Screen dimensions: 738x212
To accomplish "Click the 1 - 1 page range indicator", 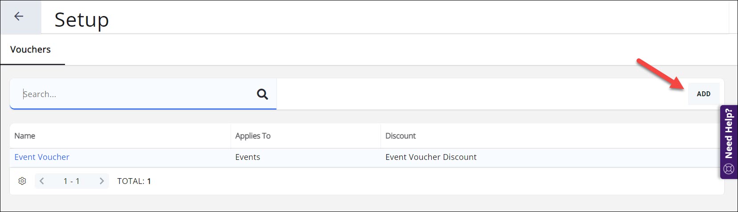I will click(72, 181).
